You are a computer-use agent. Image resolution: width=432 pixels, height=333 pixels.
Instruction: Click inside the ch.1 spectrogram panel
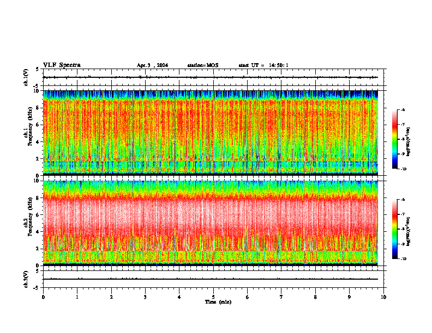(211, 133)
